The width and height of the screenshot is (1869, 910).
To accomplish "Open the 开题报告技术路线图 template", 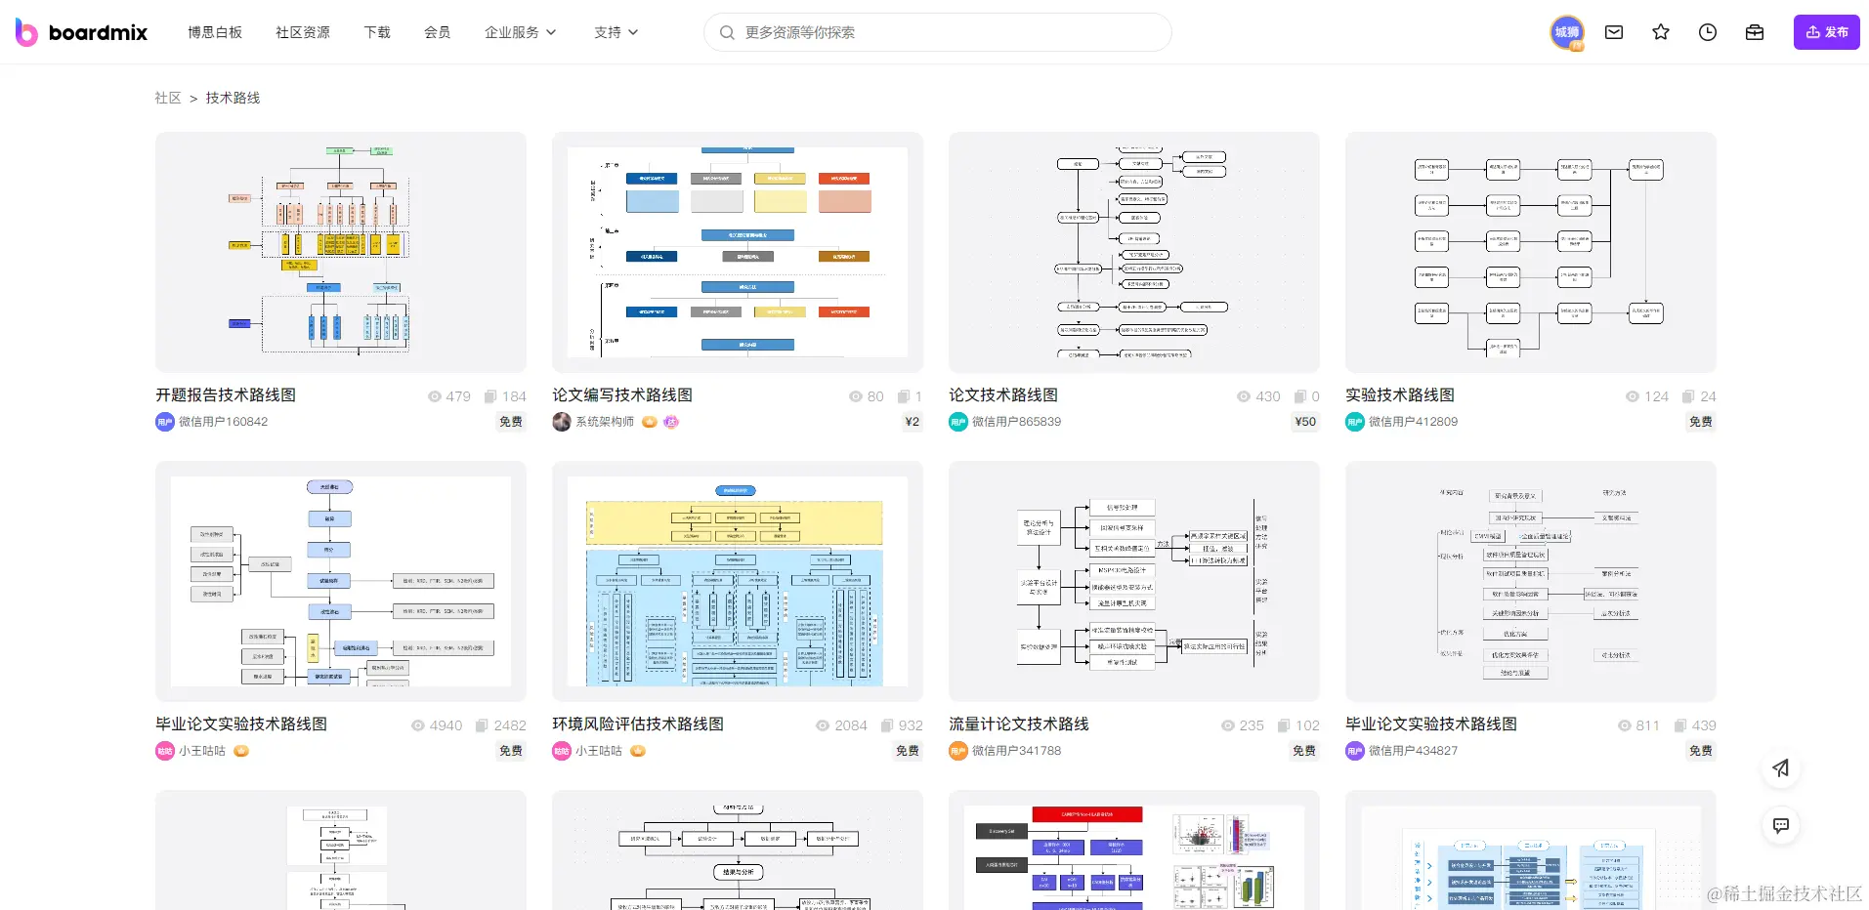I will 226,394.
